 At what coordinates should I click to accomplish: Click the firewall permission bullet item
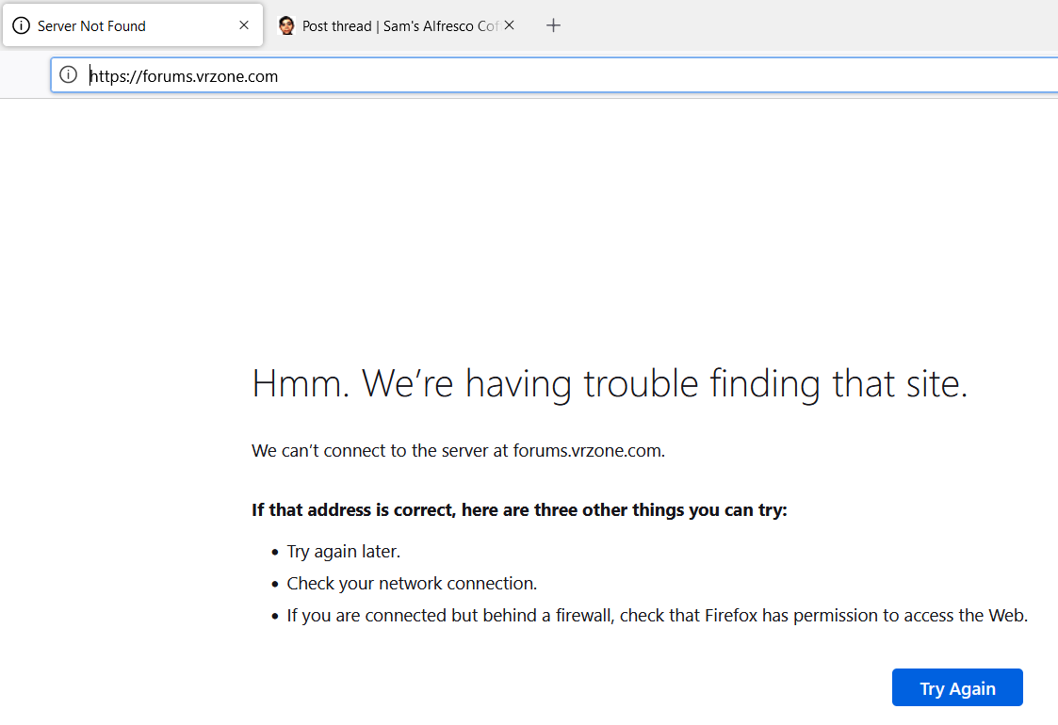tap(657, 616)
